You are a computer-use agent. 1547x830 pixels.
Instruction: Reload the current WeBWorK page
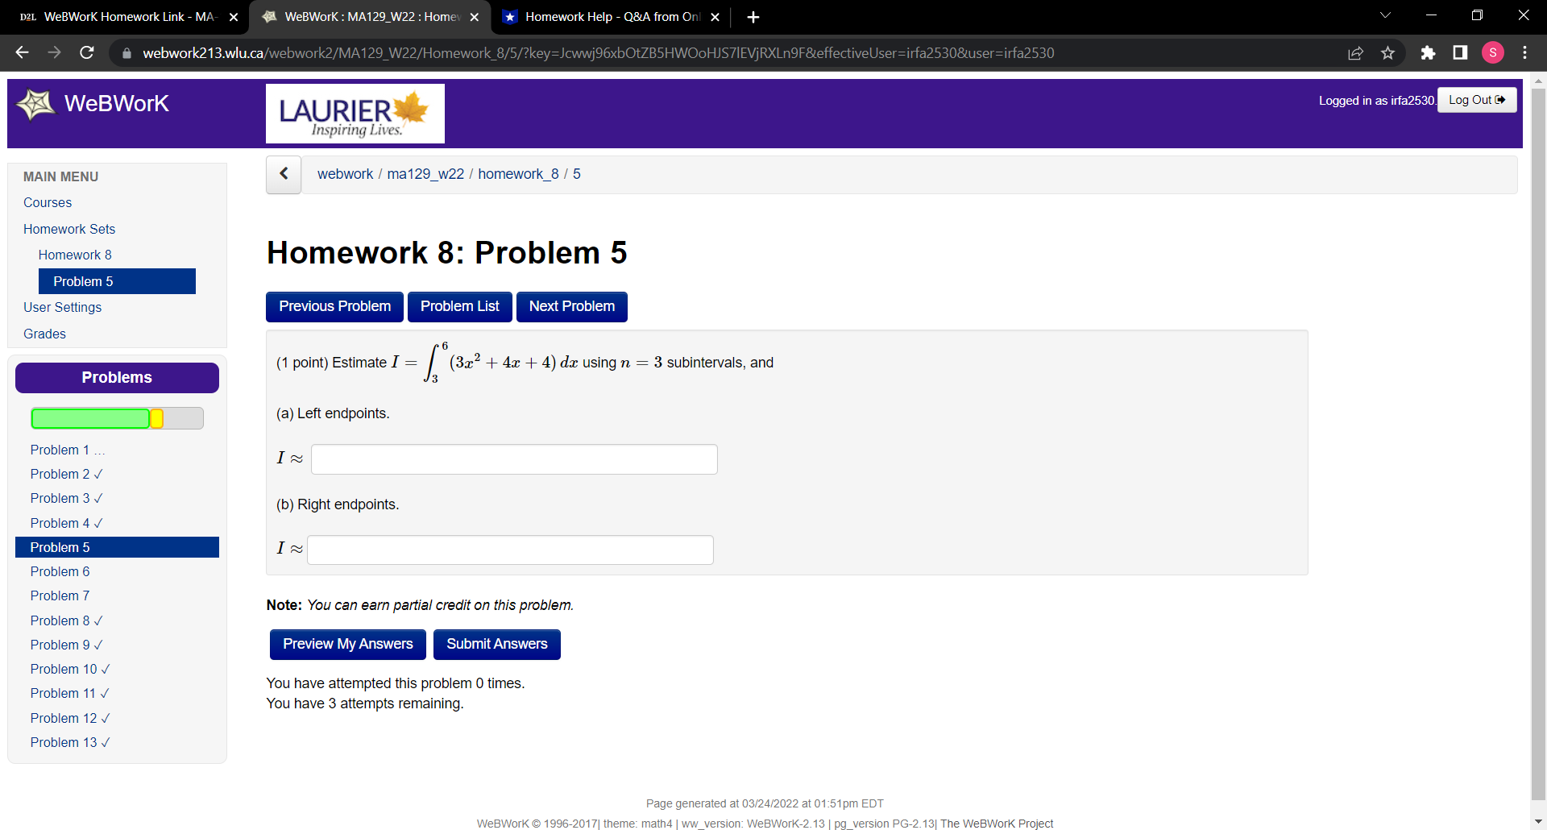[x=87, y=52]
